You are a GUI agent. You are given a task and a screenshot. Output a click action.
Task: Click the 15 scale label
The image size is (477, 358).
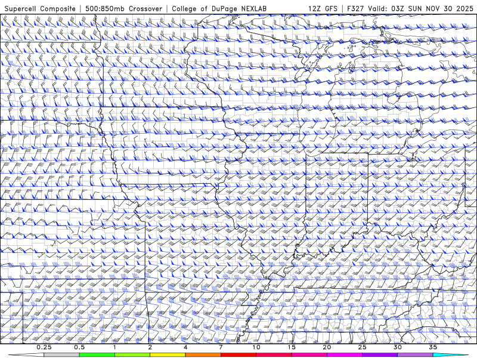point(292,347)
